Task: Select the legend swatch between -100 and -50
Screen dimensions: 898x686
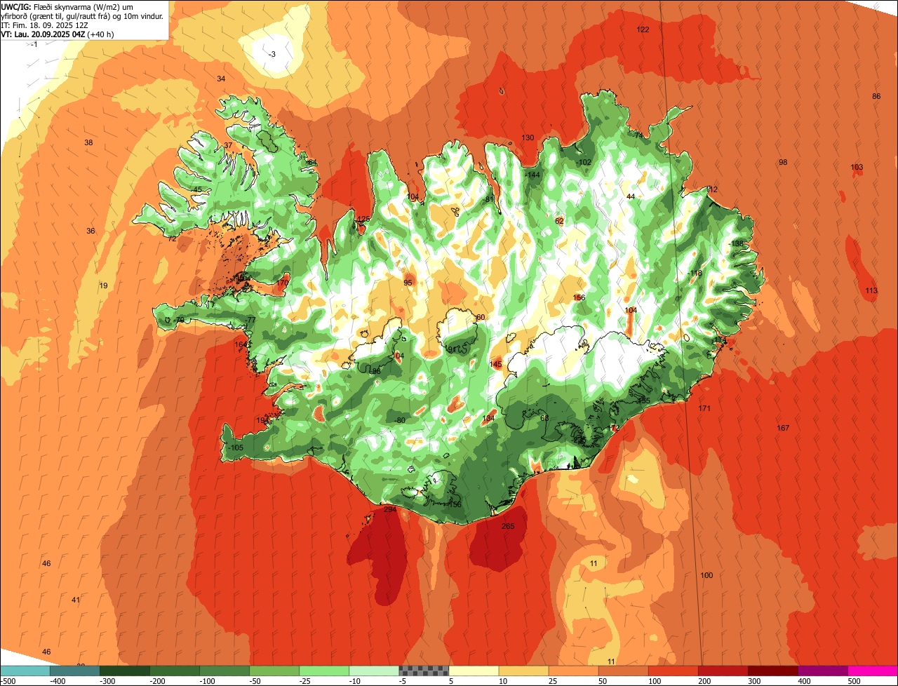Action: [x=224, y=671]
